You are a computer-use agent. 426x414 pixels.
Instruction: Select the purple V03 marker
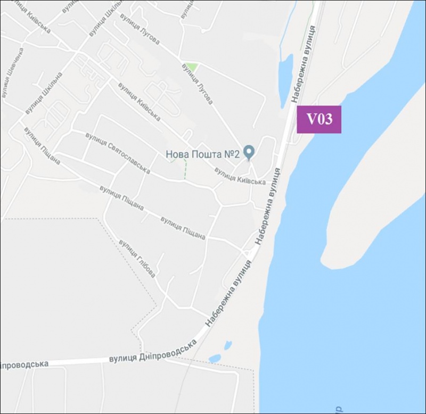tap(318, 119)
